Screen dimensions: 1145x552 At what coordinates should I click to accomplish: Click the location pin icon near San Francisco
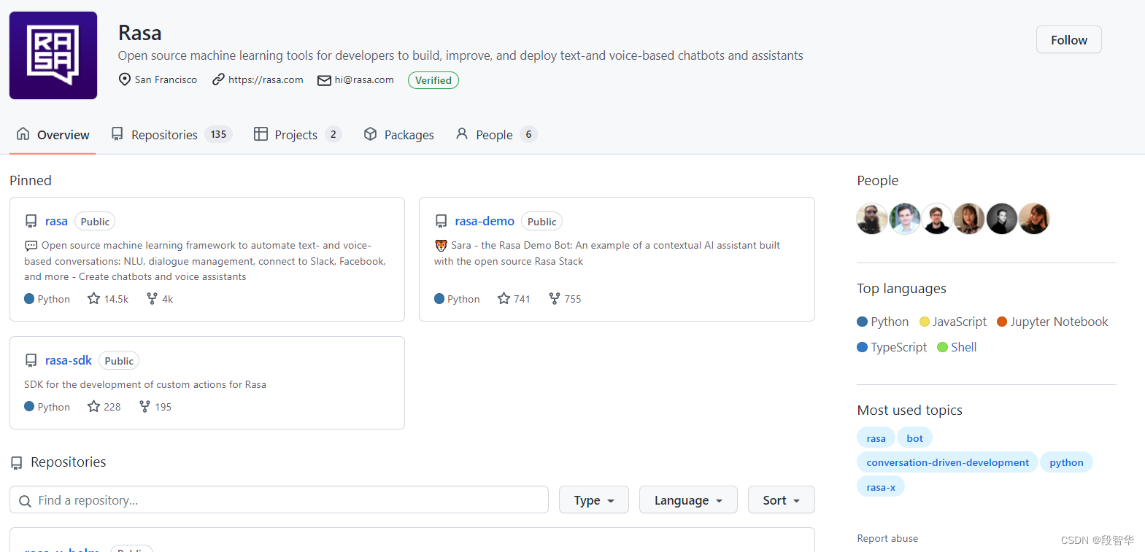pyautogui.click(x=125, y=79)
